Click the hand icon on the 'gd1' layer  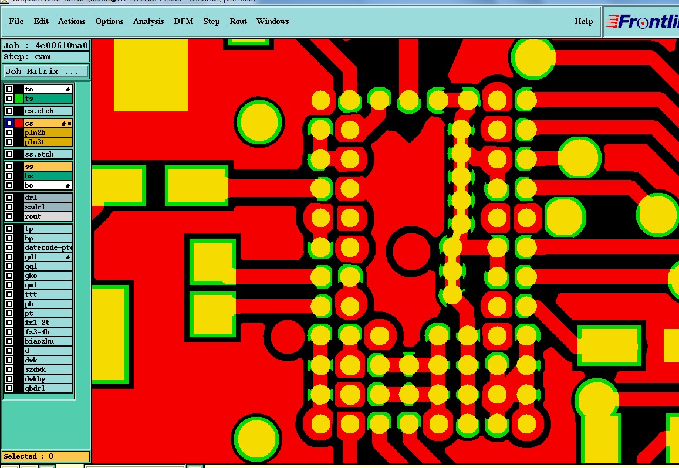tap(68, 257)
